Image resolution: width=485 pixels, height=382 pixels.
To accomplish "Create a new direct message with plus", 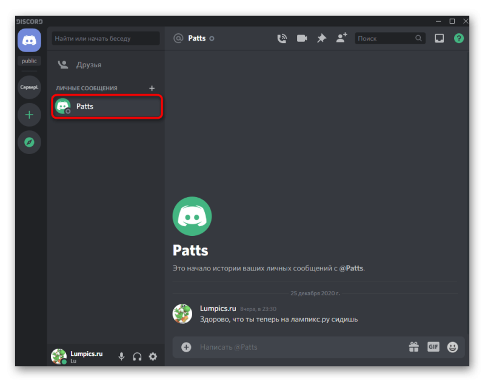I will coord(152,89).
